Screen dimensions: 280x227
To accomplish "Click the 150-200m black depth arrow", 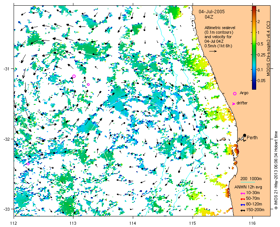I will point(243,210).
